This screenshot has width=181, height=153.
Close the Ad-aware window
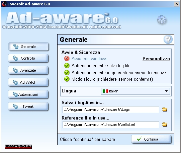[x=177, y=4]
